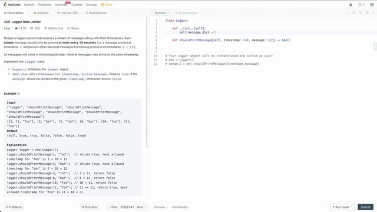
Task: Reset code to default icon
Action: 360,13
